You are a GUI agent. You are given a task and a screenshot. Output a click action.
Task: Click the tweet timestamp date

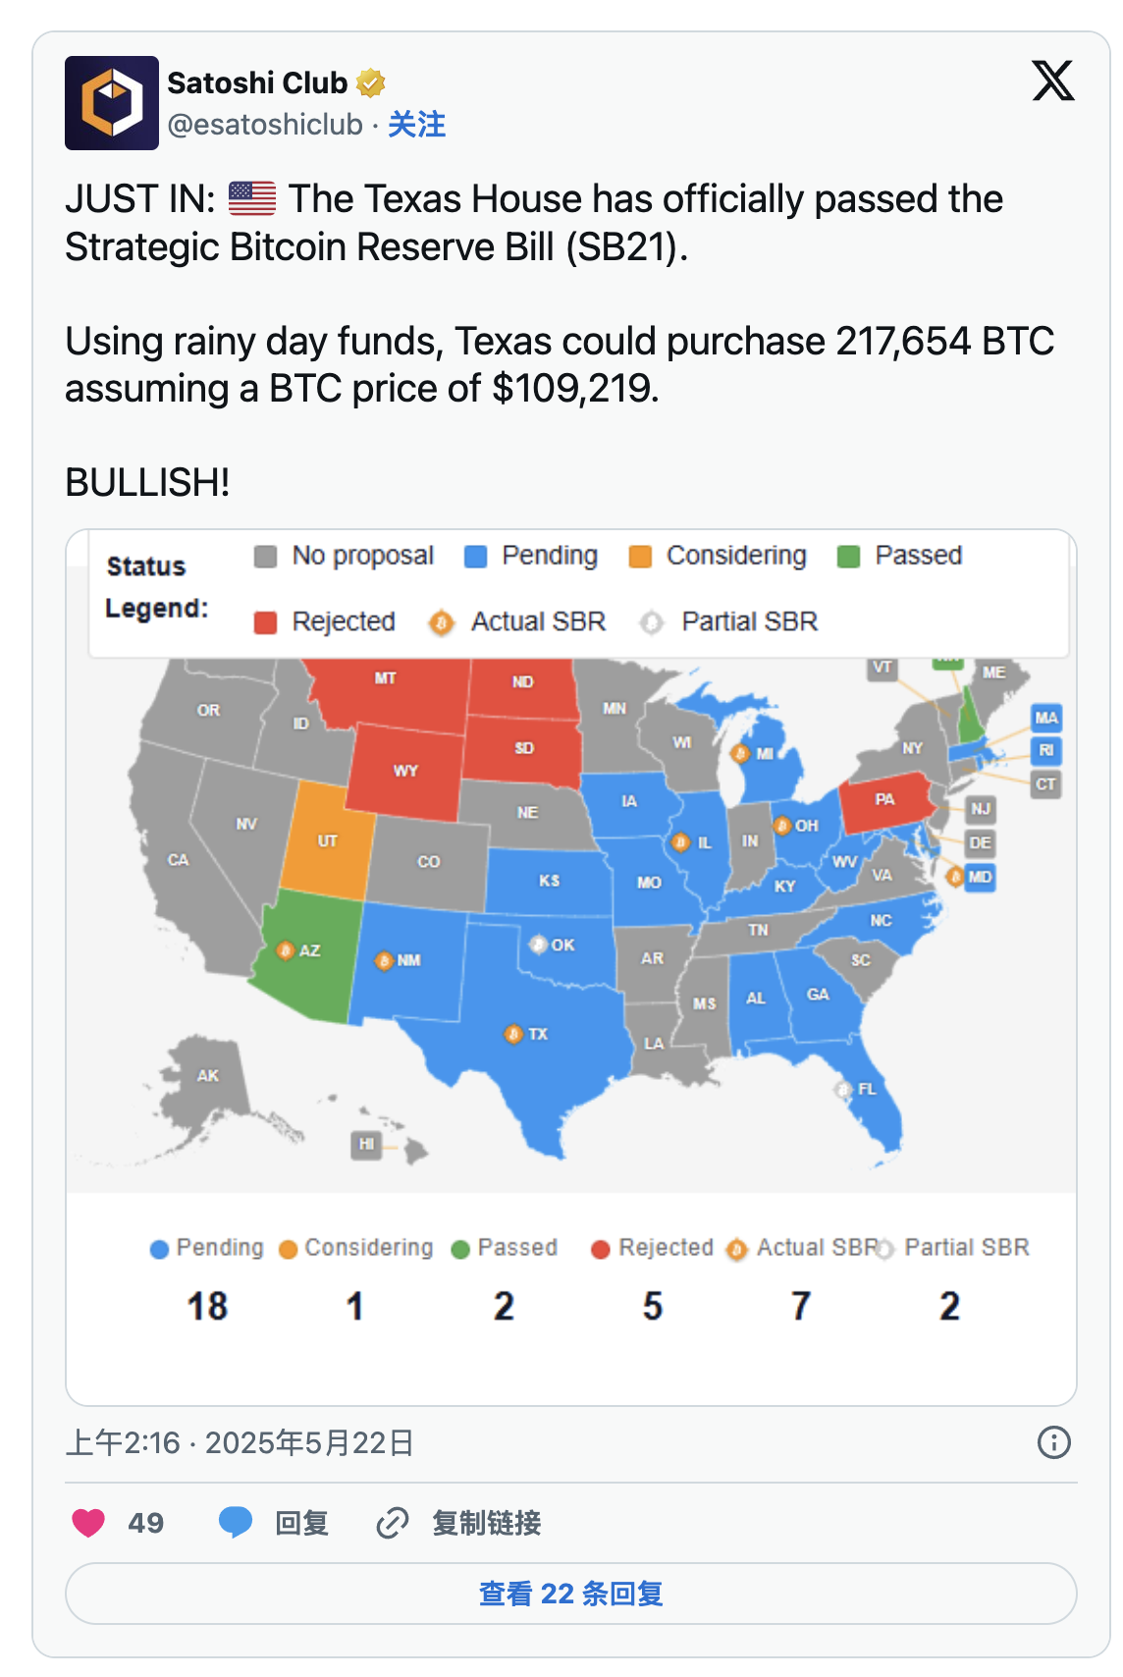click(x=240, y=1442)
